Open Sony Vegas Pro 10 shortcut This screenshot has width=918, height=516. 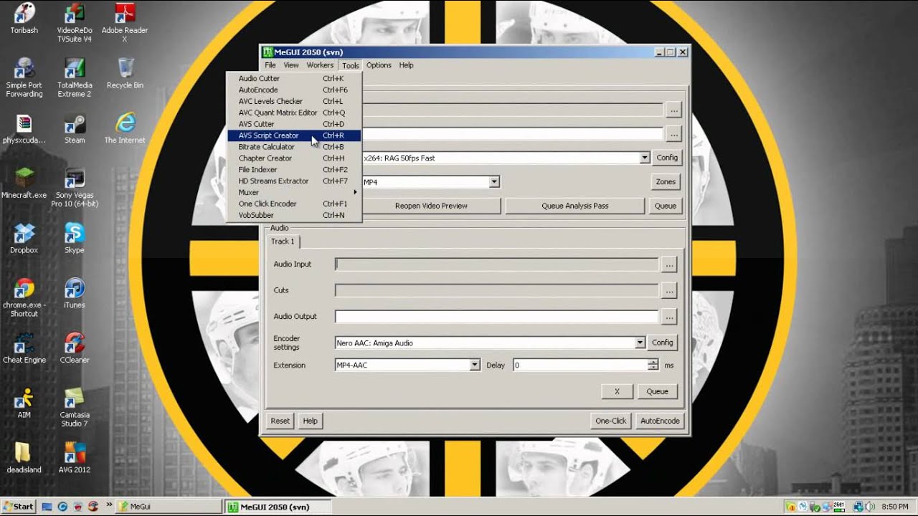pyautogui.click(x=75, y=188)
